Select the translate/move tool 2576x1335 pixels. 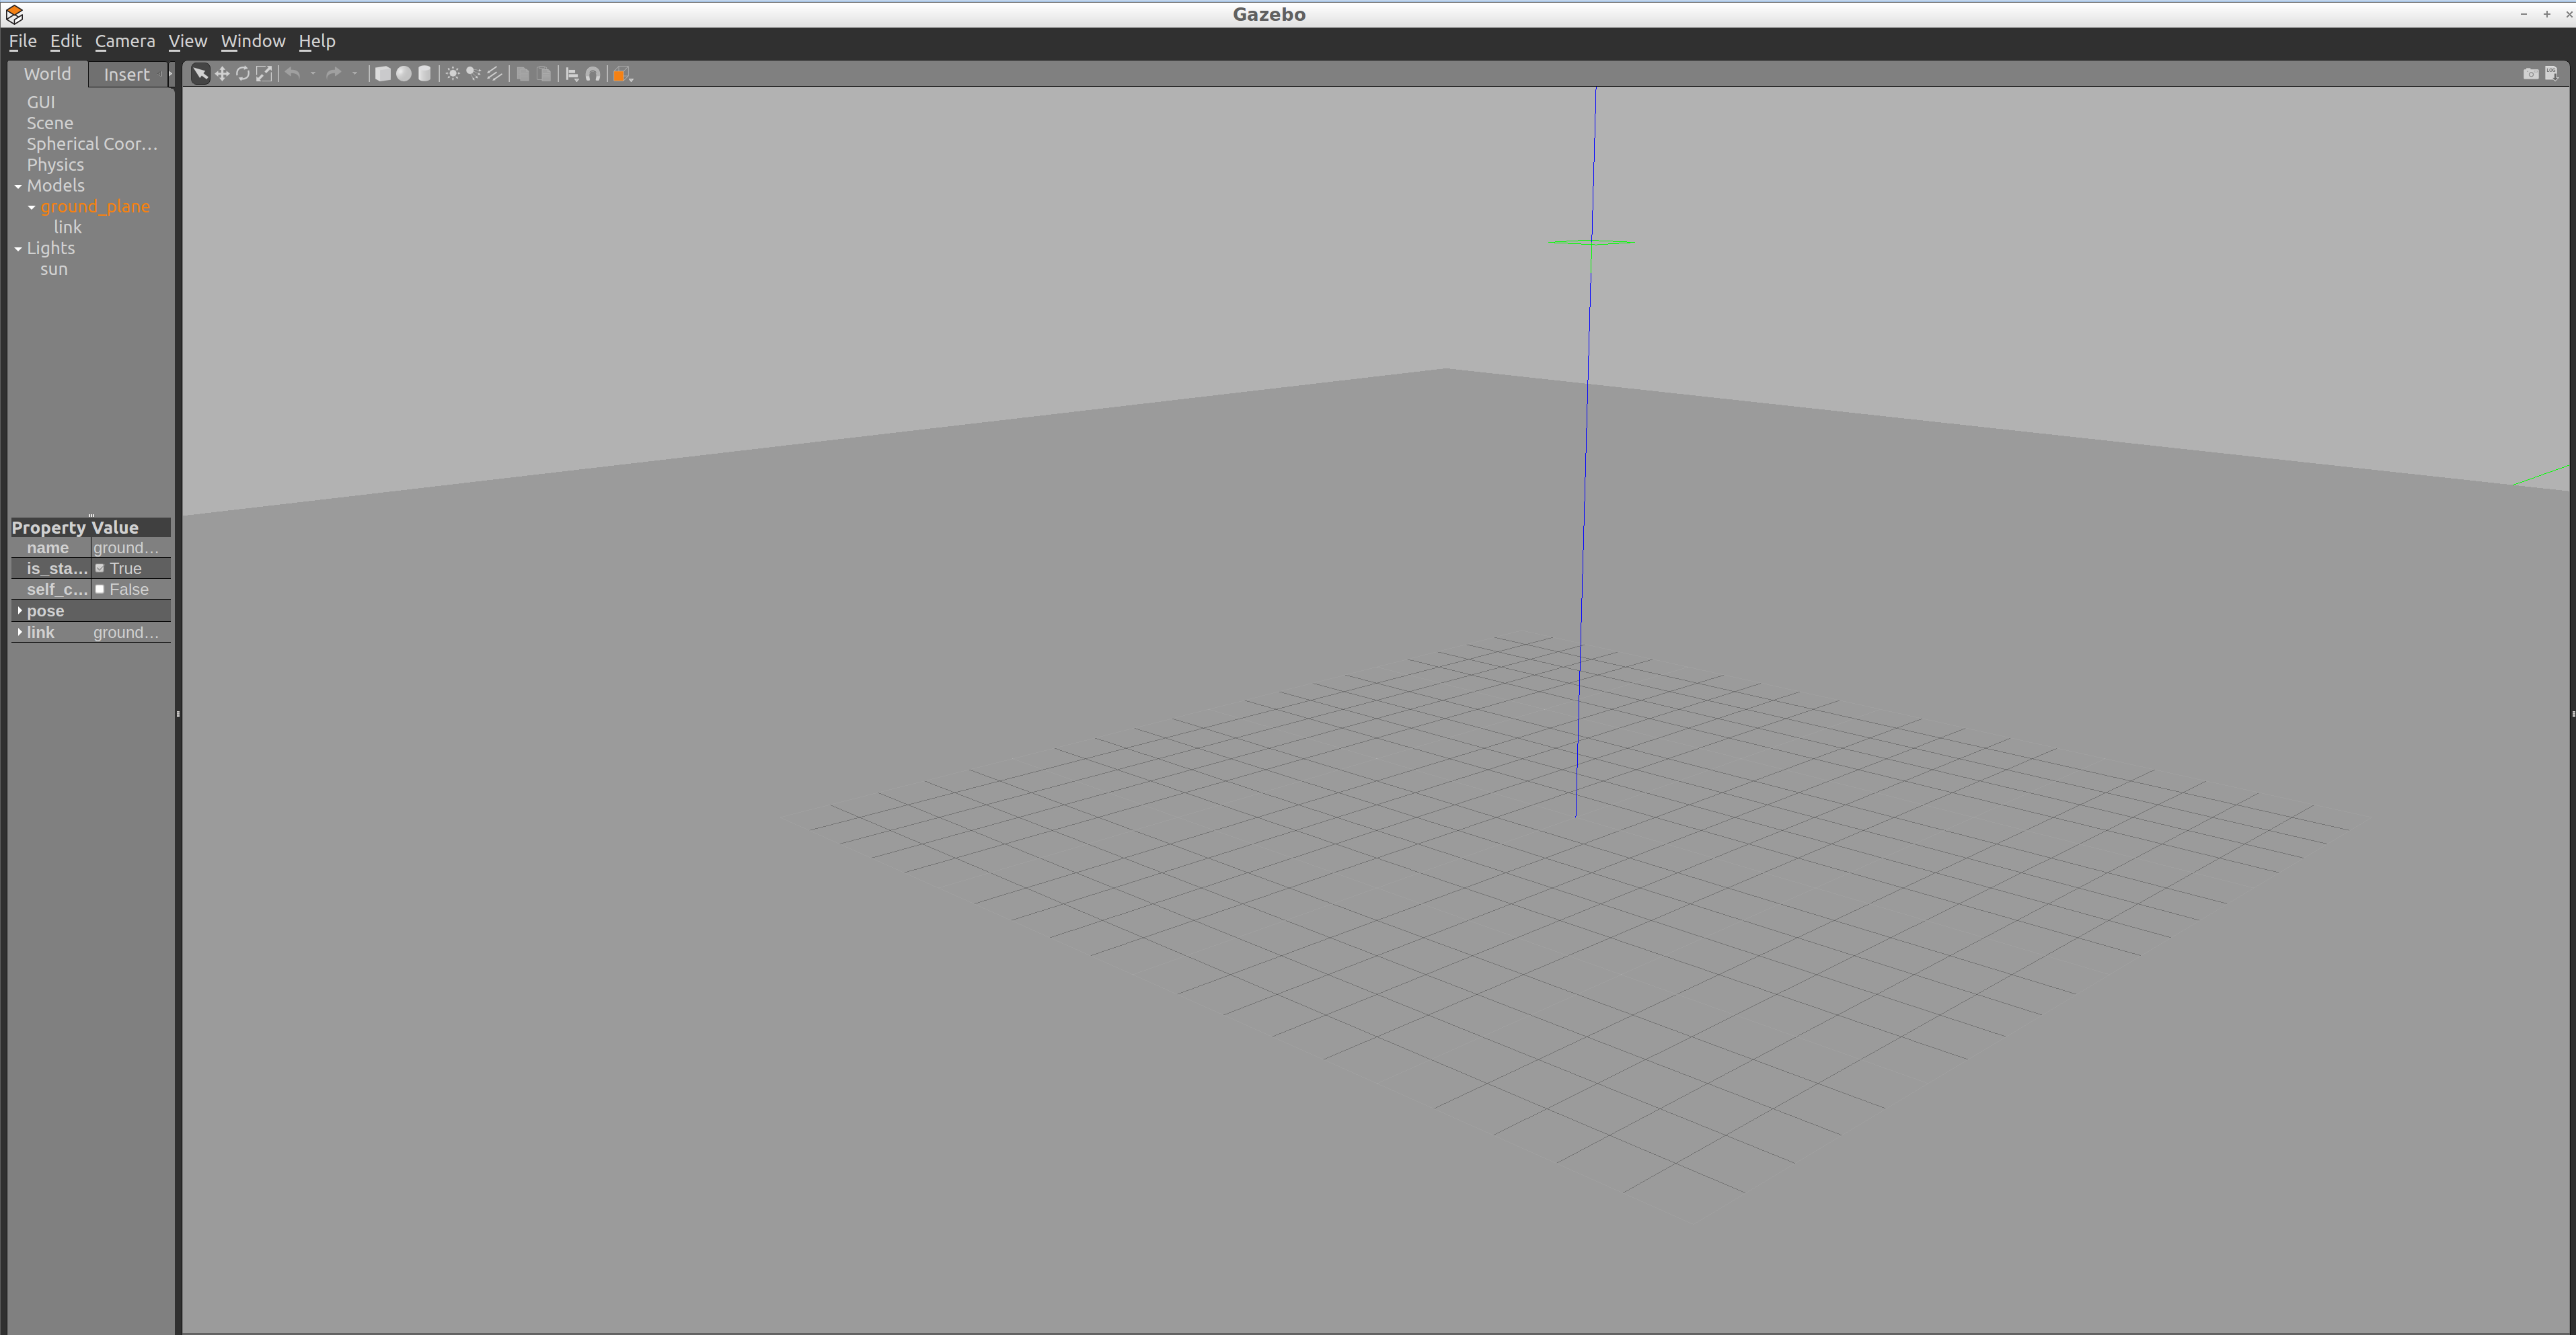click(221, 73)
